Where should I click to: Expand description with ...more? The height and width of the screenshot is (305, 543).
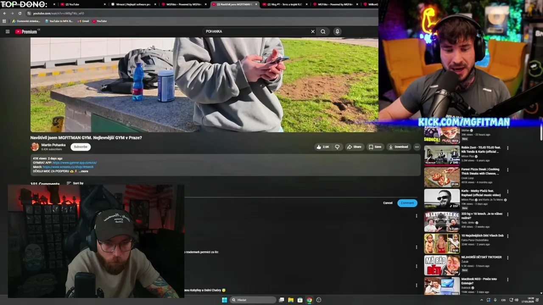[x=84, y=171]
